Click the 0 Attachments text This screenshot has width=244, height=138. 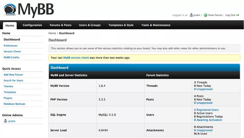pyautogui.click(x=204, y=127)
